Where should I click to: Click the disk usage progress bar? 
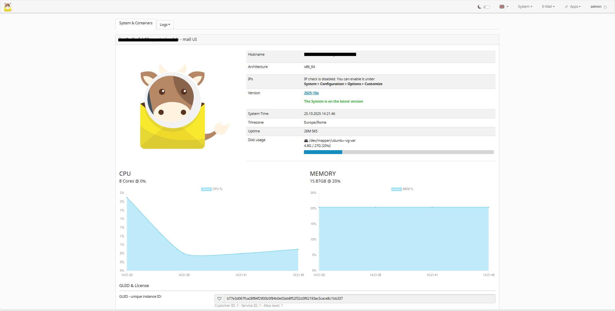[399, 152]
